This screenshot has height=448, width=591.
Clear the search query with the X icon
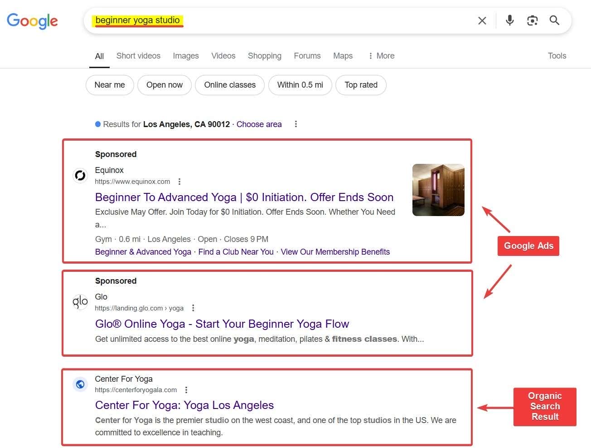click(x=482, y=20)
